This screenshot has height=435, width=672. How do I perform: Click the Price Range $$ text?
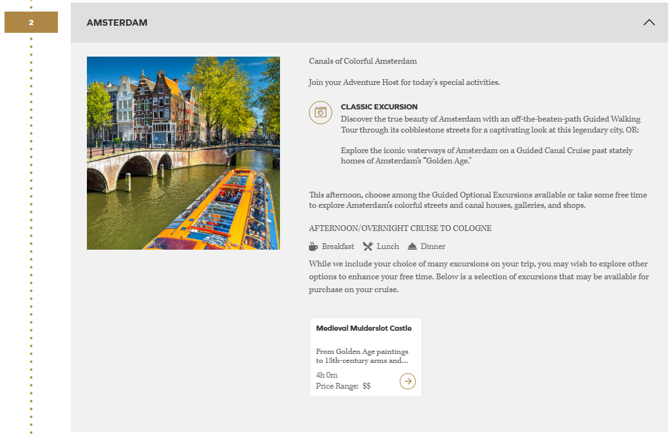(x=343, y=386)
